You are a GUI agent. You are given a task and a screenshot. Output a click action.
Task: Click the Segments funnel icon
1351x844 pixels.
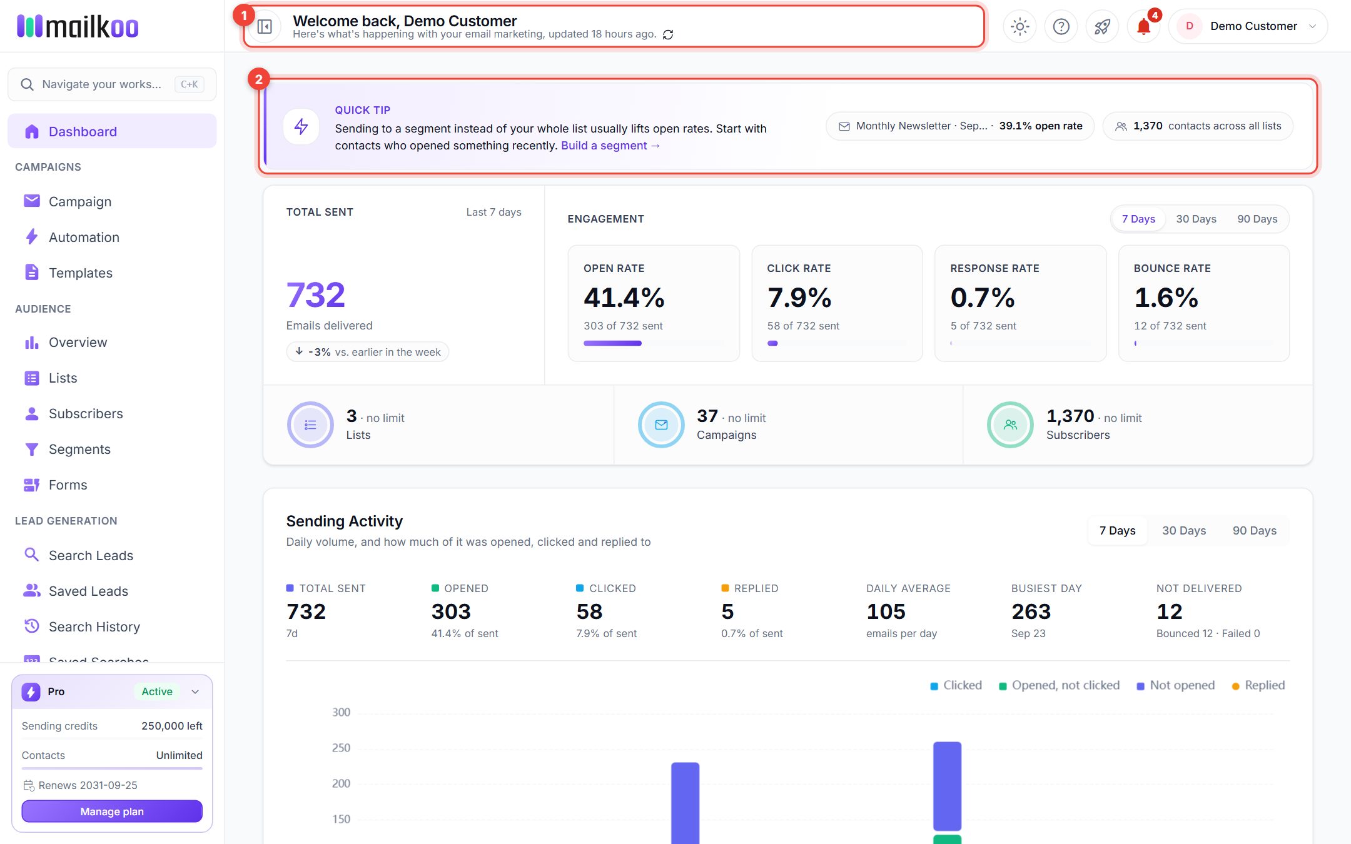point(31,450)
